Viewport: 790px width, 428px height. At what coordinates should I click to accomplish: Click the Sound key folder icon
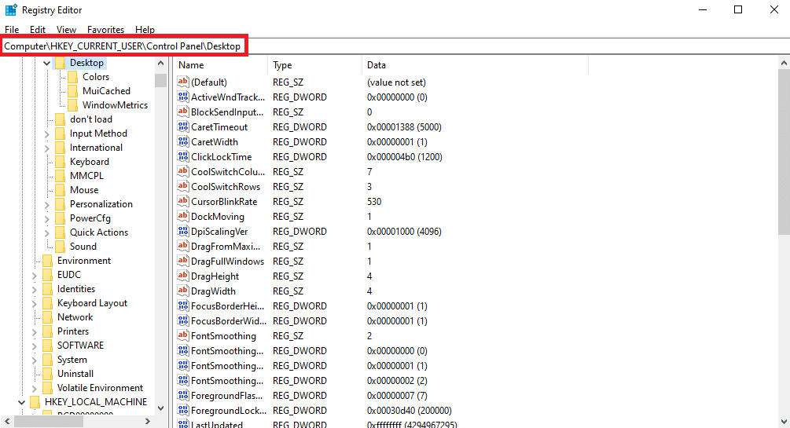pyautogui.click(x=60, y=247)
